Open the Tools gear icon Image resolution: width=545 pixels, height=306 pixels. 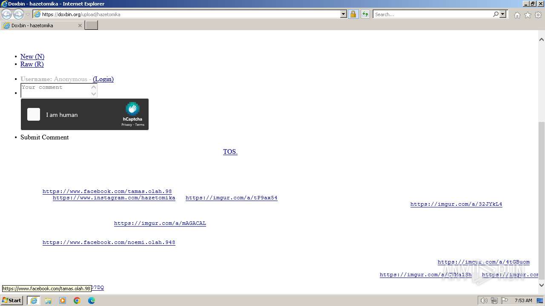[x=538, y=15]
